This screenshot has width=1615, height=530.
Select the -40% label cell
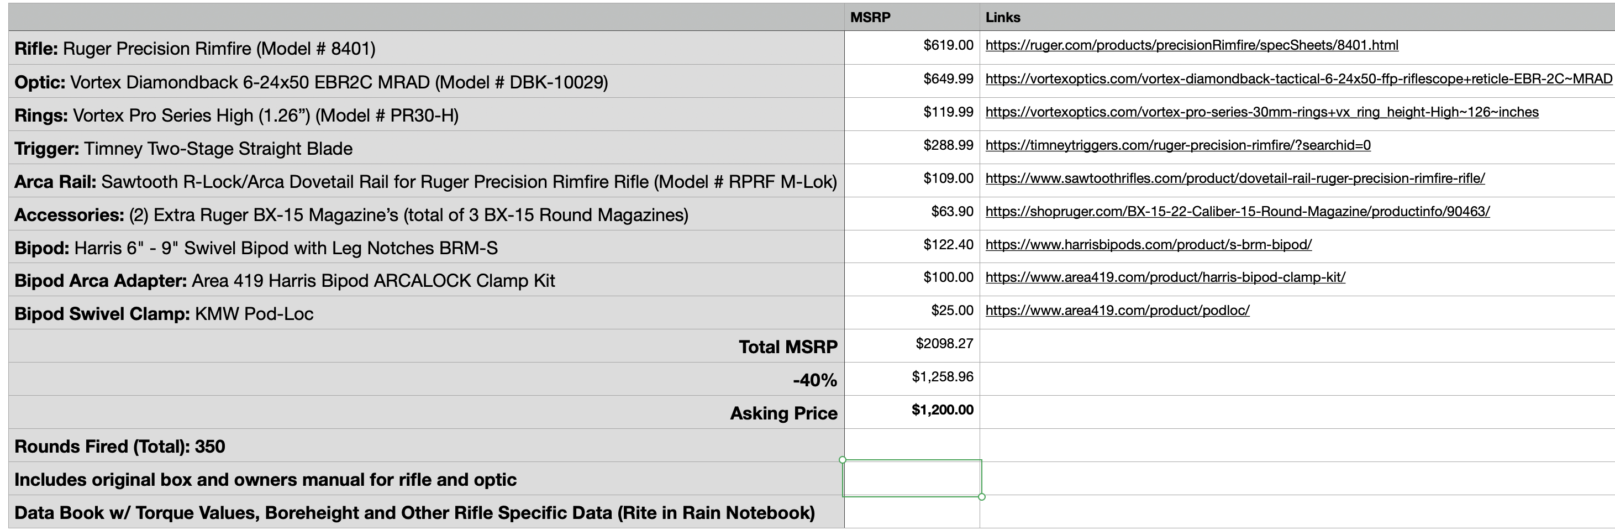[427, 379]
